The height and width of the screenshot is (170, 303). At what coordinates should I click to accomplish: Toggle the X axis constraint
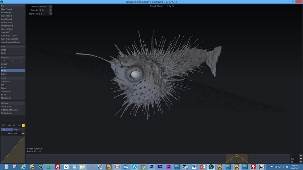pos(5,61)
